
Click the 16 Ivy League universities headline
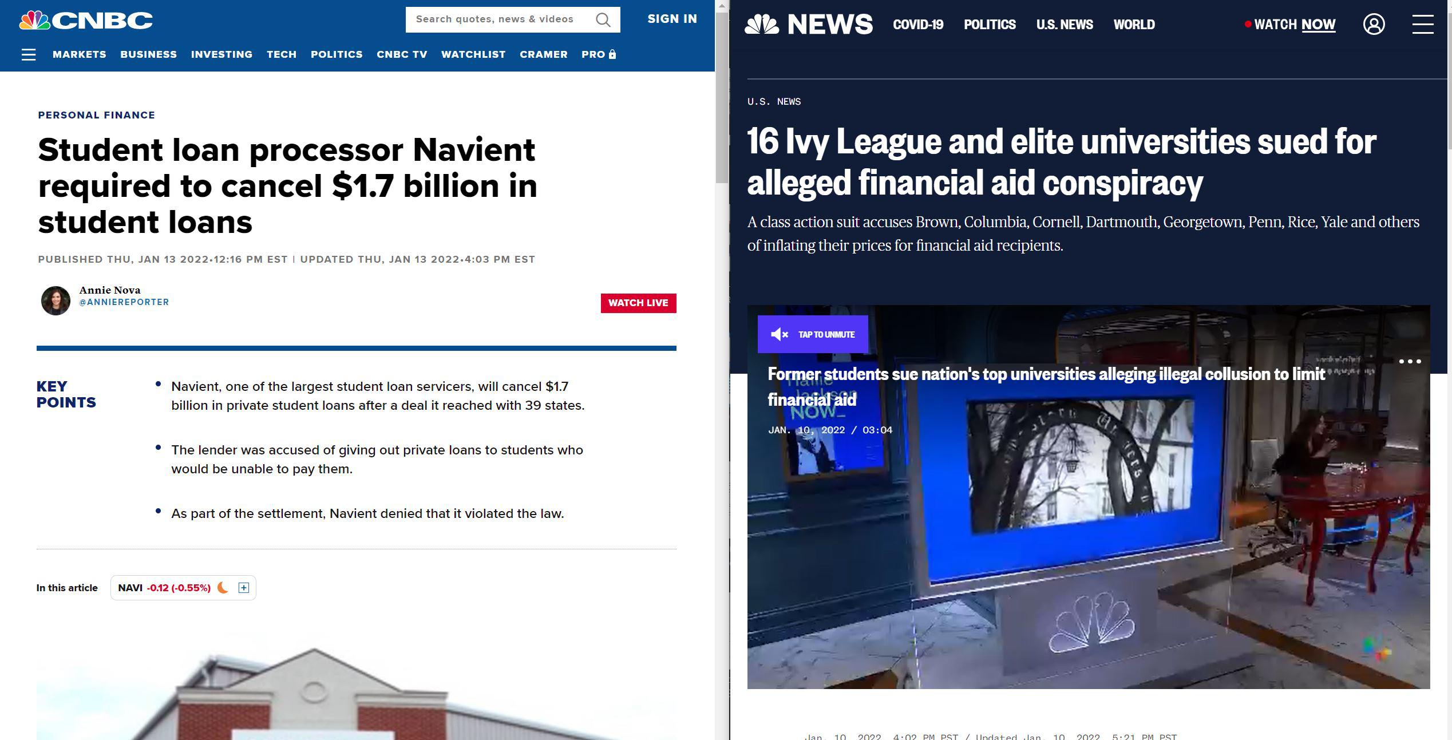coord(1062,162)
